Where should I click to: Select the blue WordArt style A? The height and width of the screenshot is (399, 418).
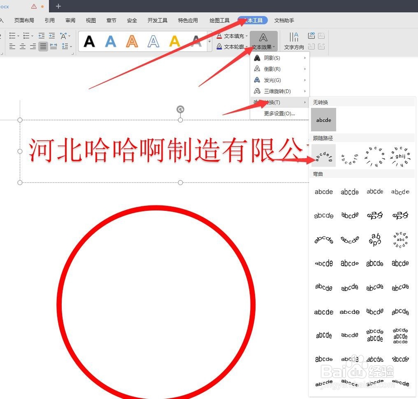[x=110, y=41]
